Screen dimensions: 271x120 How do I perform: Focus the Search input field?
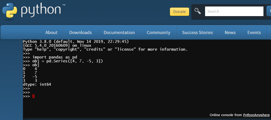tap(234, 11)
